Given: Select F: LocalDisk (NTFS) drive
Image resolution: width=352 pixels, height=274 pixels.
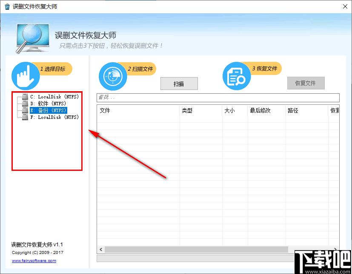Looking at the screenshot, I should (x=54, y=117).
